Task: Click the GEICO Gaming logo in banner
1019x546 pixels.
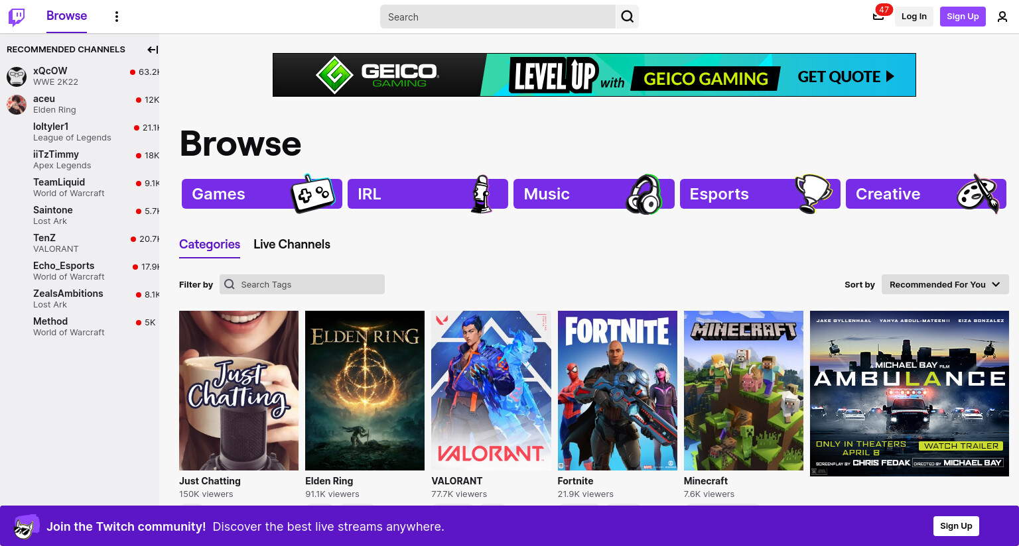Action: coord(377,75)
